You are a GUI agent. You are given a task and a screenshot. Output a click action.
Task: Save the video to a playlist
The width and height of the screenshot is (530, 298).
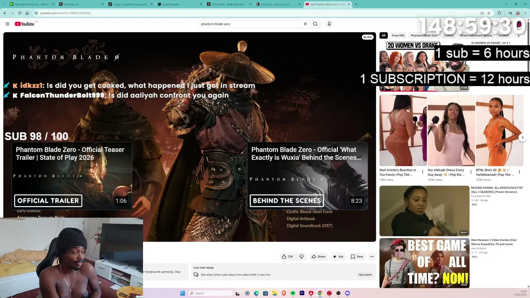tap(357, 257)
